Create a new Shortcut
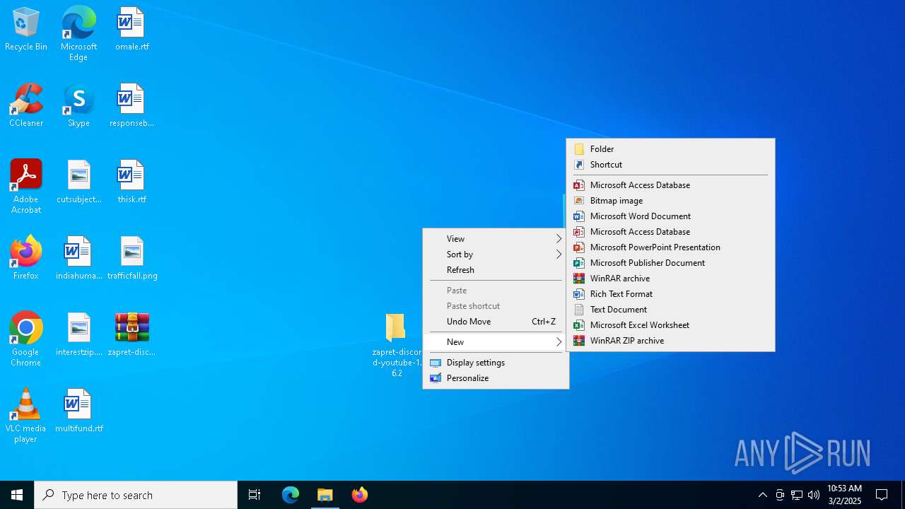905x509 pixels. pyautogui.click(x=670, y=165)
